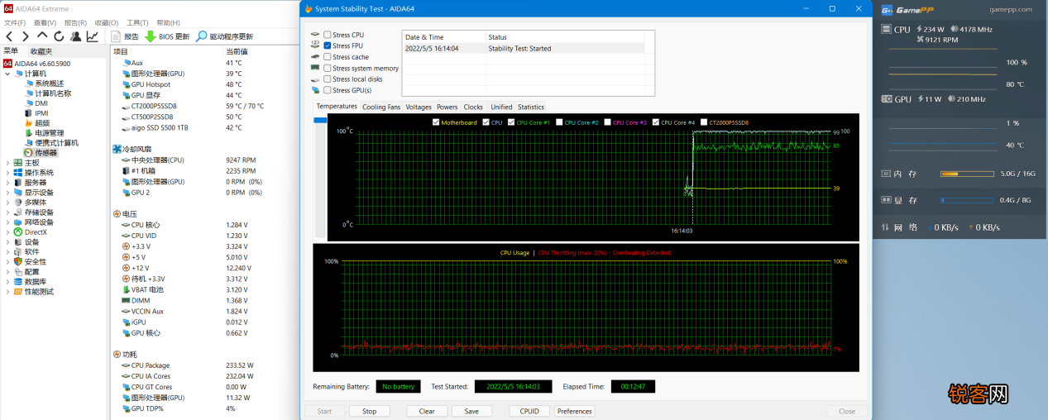Switch to the Statistics tab
This screenshot has height=420, width=1048.
[531, 107]
